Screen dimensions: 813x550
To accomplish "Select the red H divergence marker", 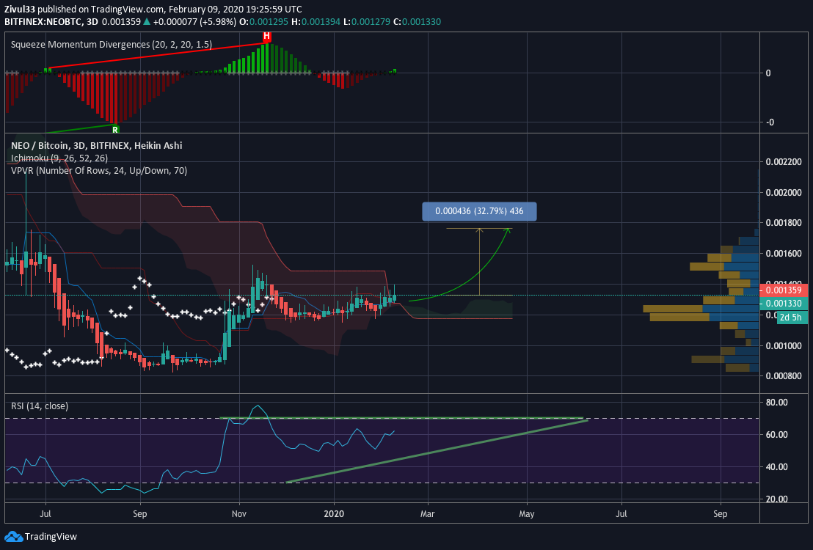I will [x=266, y=36].
